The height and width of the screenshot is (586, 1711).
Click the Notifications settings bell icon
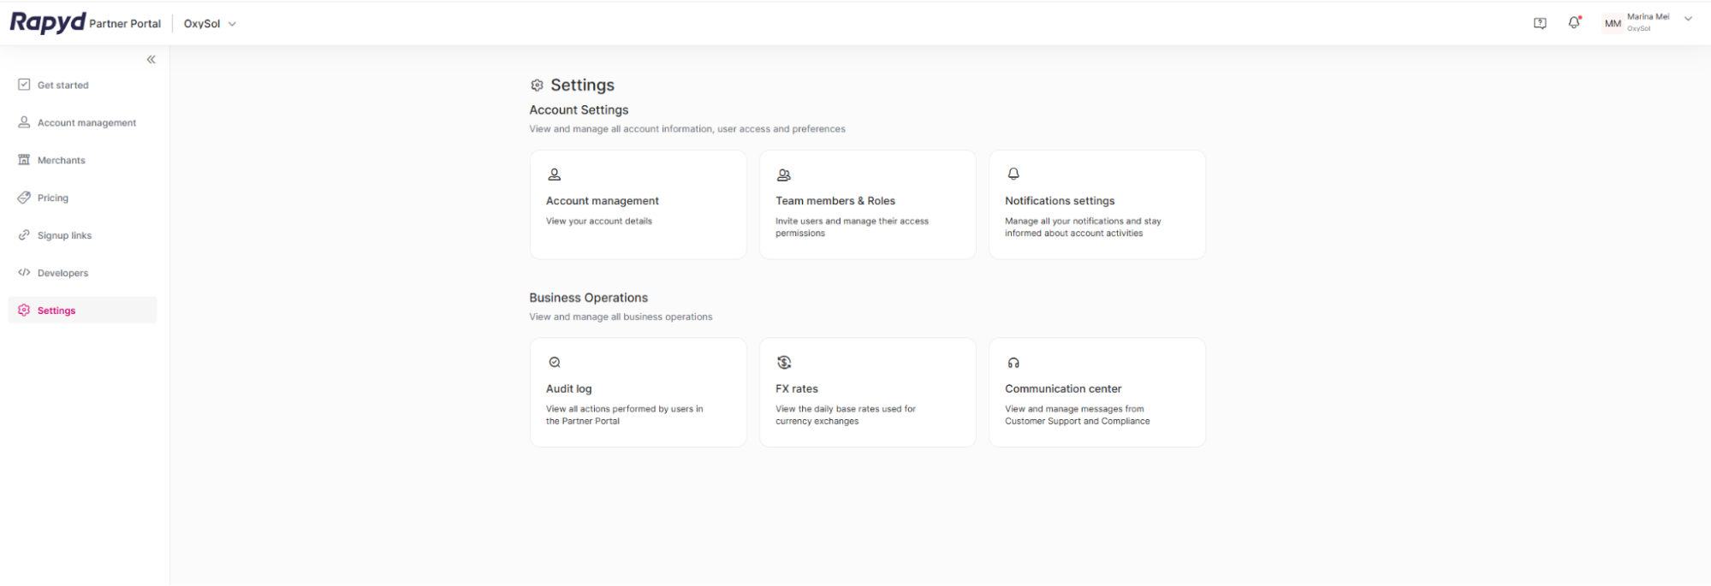(1013, 175)
